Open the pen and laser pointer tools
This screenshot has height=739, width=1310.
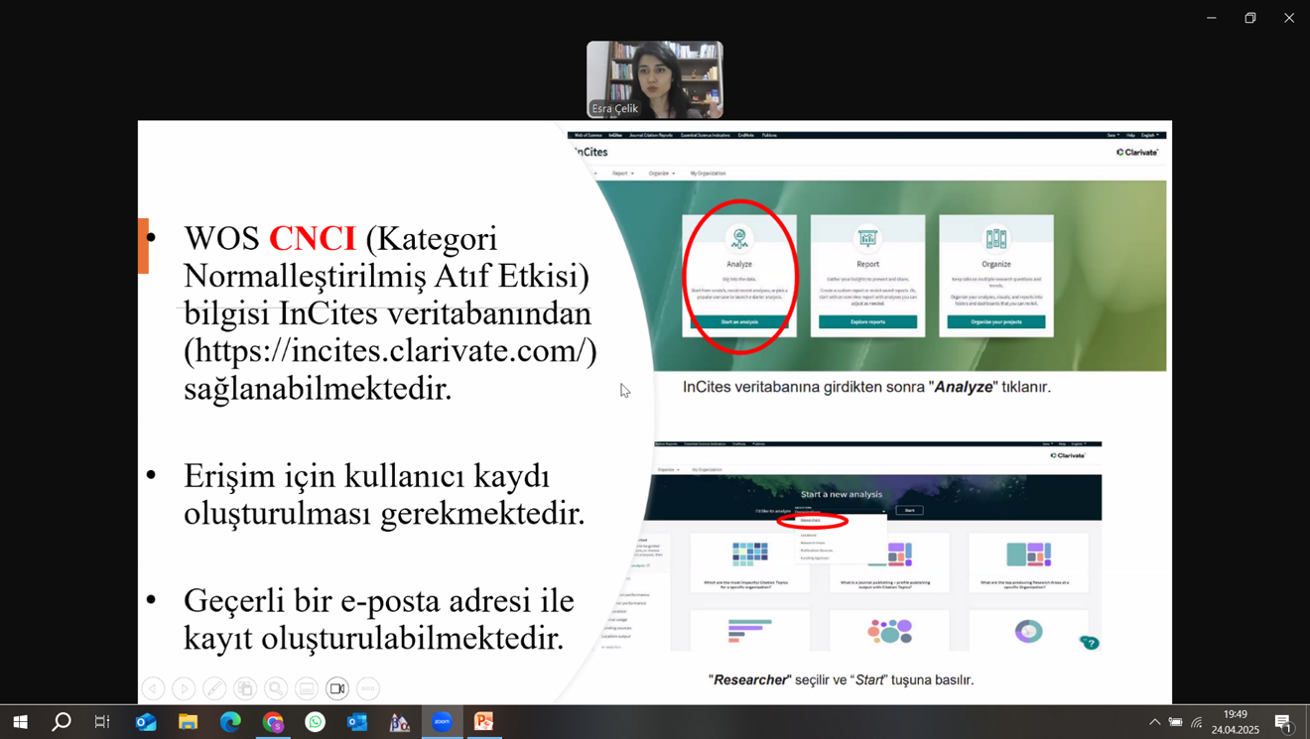(x=214, y=688)
